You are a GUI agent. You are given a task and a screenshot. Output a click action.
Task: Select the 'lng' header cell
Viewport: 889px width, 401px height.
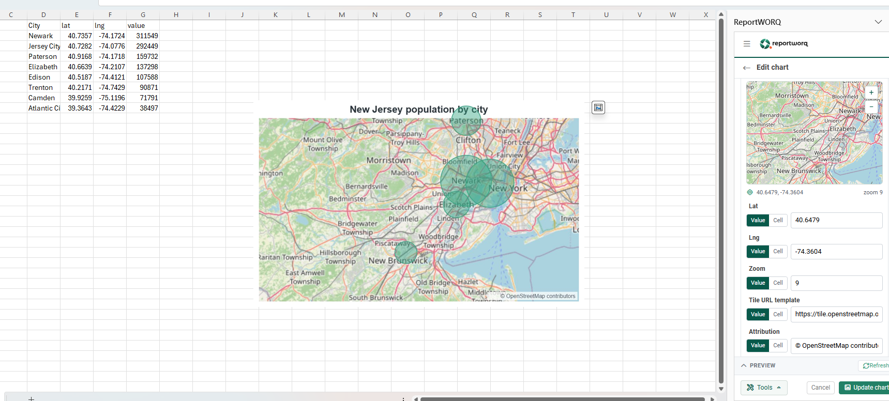[110, 25]
